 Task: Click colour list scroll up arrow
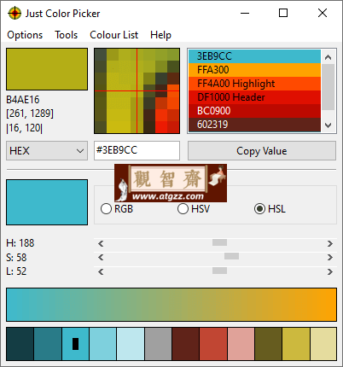tap(328, 57)
